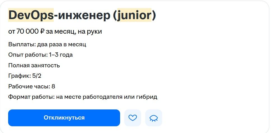Click the График label
Viewport: 271px width, 133px height.
[x=20, y=76]
